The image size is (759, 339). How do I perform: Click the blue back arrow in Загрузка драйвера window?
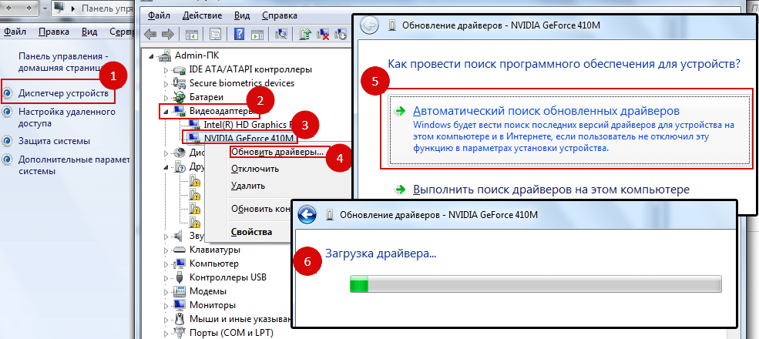(x=308, y=214)
